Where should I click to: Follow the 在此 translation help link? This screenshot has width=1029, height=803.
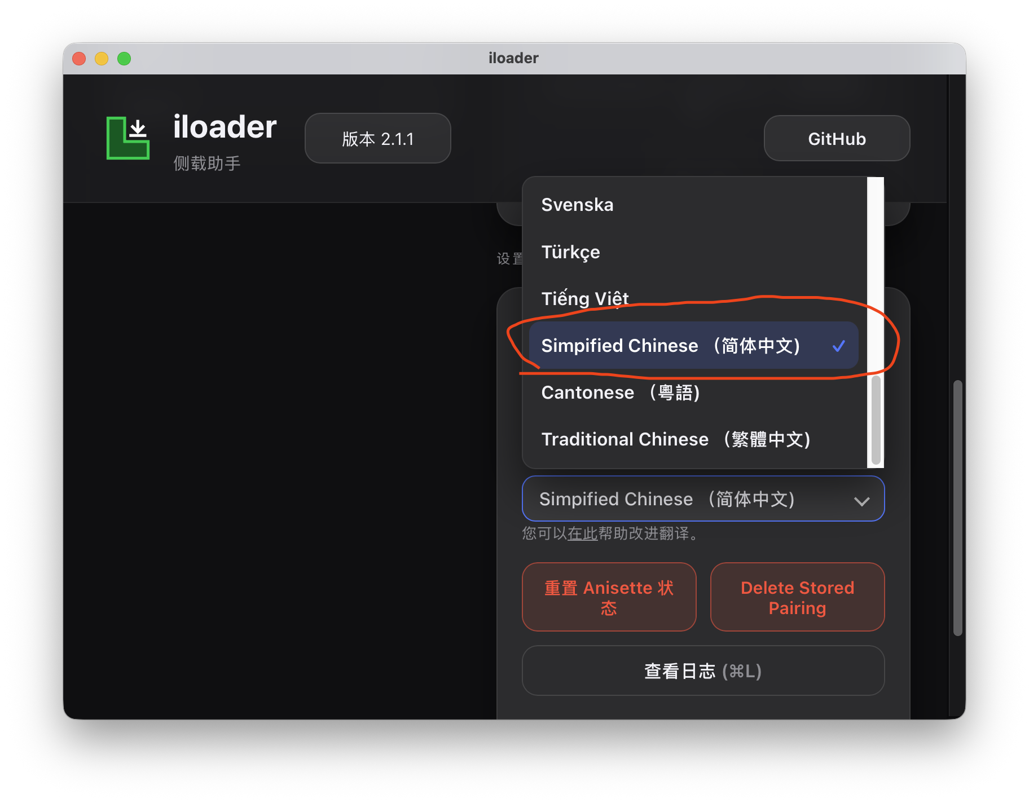pyautogui.click(x=582, y=533)
